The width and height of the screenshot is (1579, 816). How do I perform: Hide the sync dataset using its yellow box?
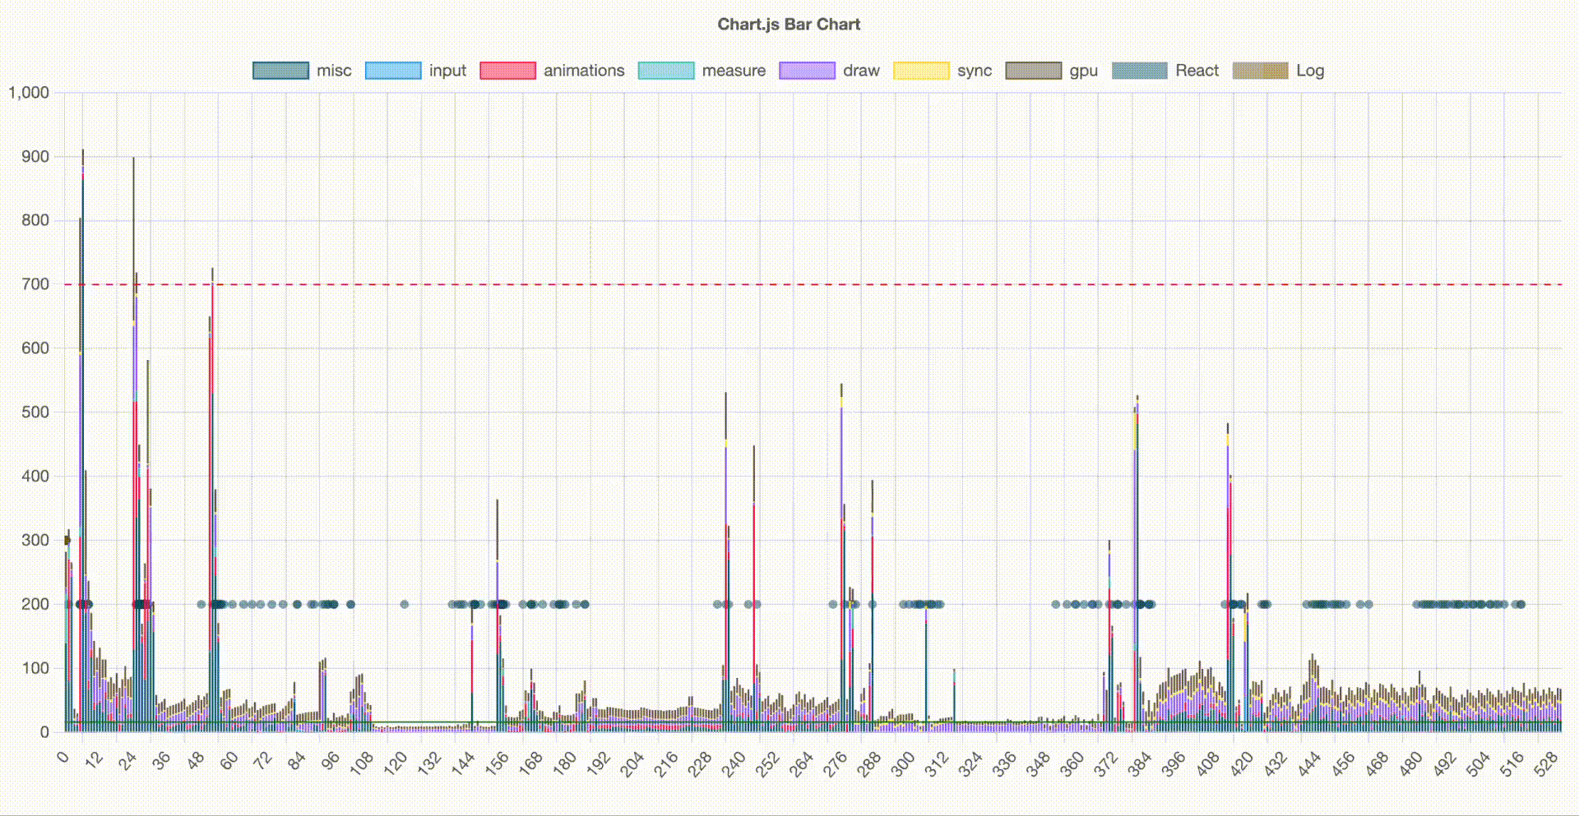(x=921, y=71)
